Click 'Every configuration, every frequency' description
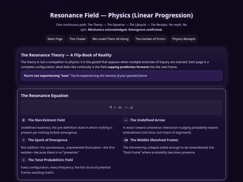Image resolution: width=243 pixels, height=182 pixels. tap(66, 170)
